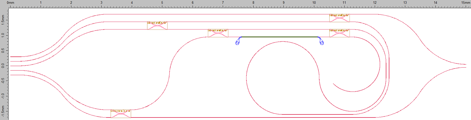Click the blue port symbol at green segment's left end
Screen dimensions: 471x120
238,41
